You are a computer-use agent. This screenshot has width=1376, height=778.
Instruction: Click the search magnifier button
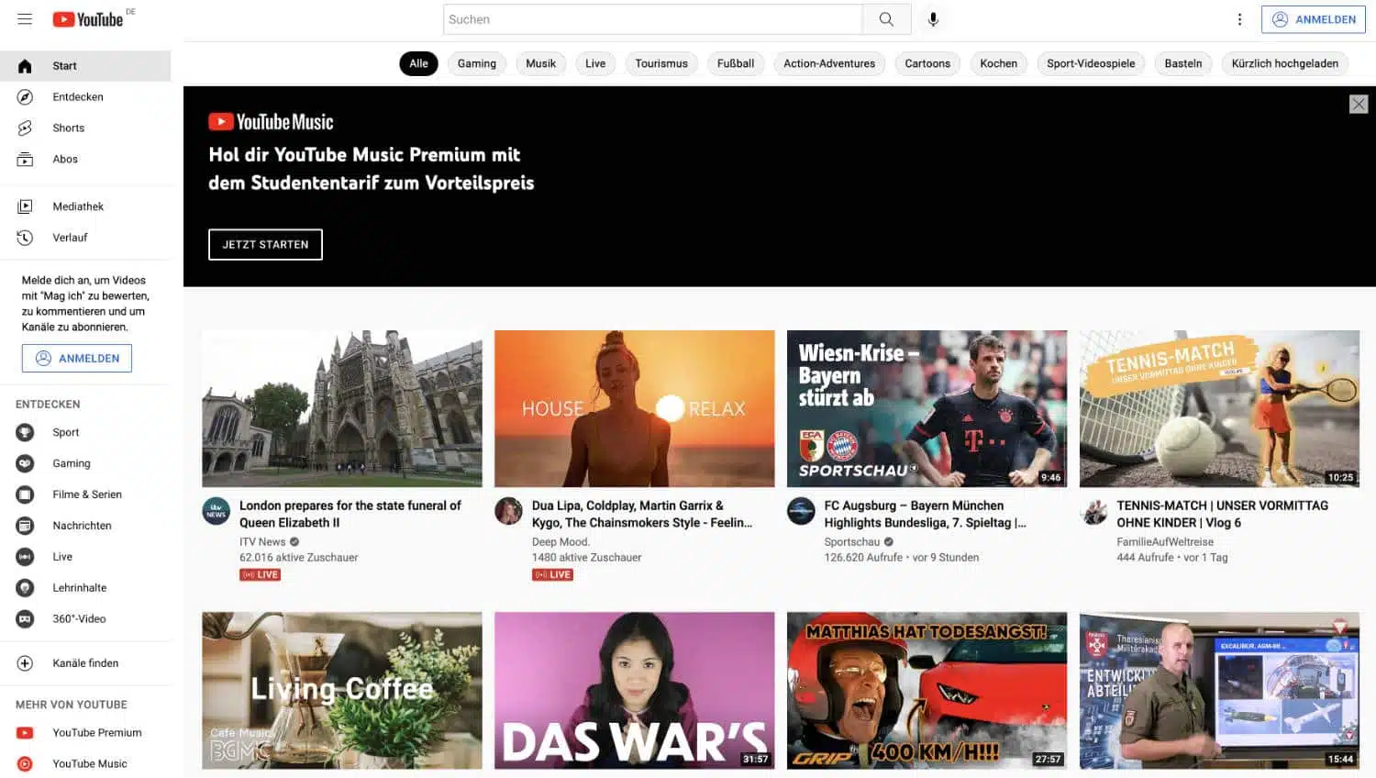[x=886, y=19]
